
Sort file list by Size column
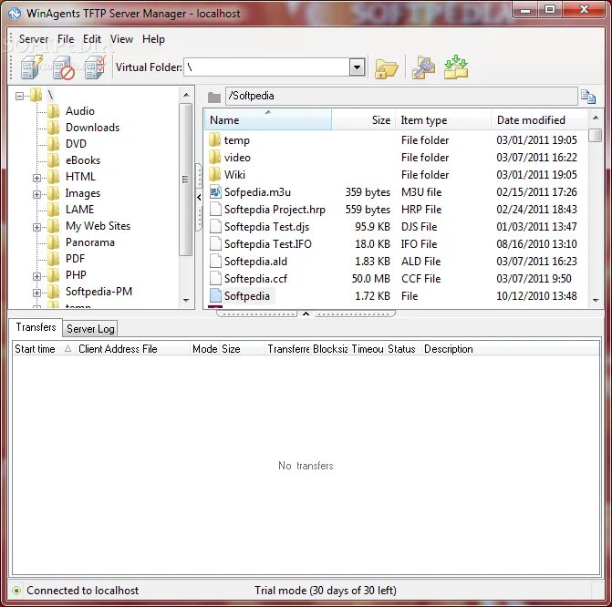click(x=363, y=119)
